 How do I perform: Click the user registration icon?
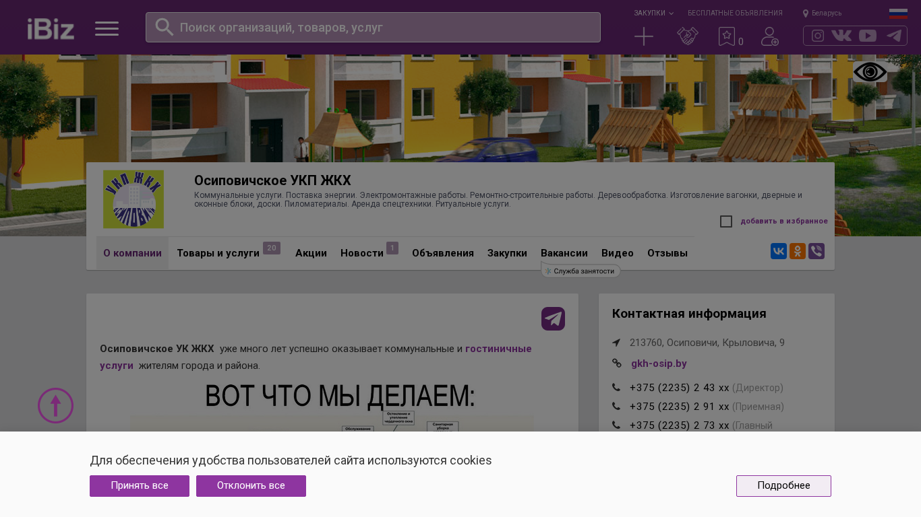[x=770, y=36]
